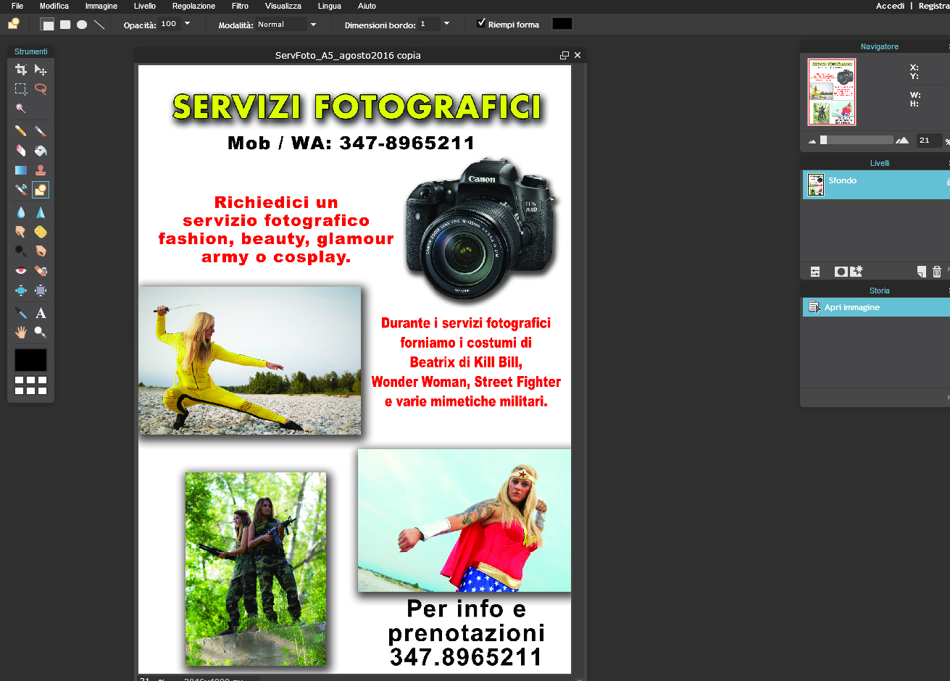This screenshot has height=681, width=950.
Task: Select the Lasso tool
Action: pyautogui.click(x=41, y=89)
